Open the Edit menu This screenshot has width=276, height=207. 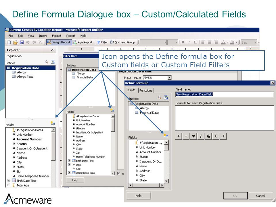click(x=20, y=36)
